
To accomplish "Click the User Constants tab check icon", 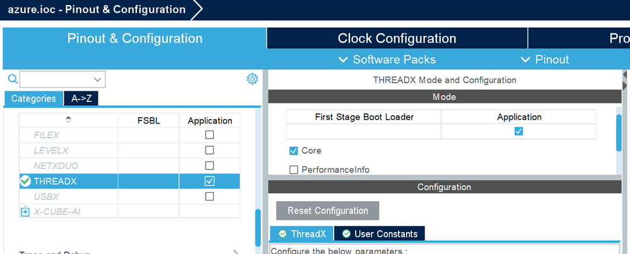I will (346, 234).
